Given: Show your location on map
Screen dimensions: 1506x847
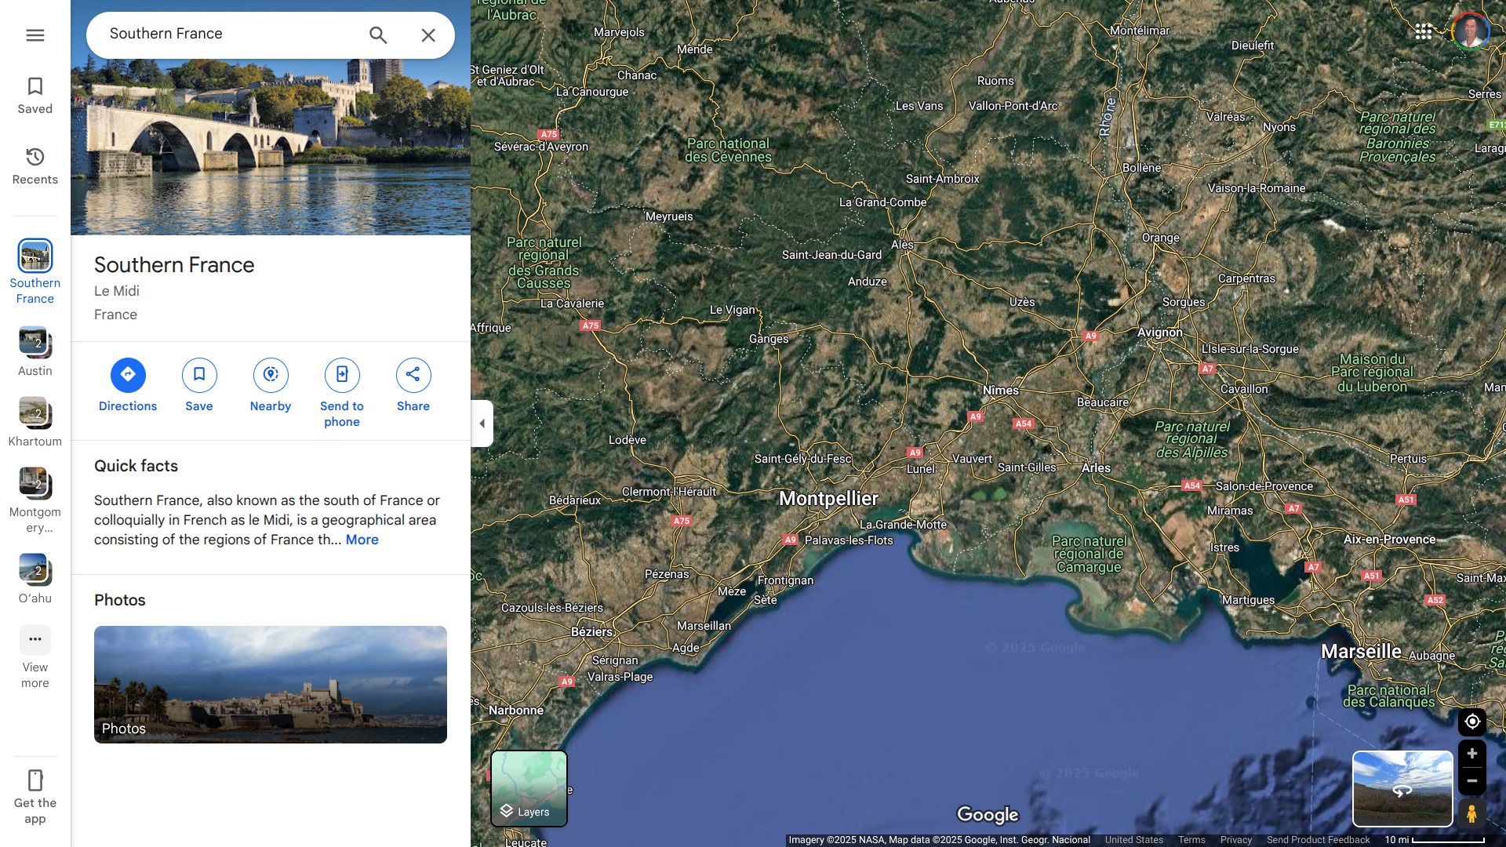Looking at the screenshot, I should click(1471, 722).
